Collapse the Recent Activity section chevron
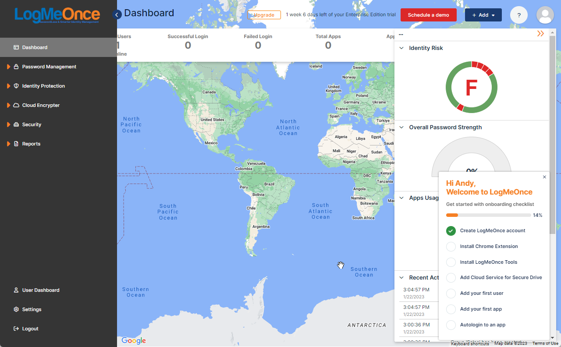 click(x=401, y=278)
